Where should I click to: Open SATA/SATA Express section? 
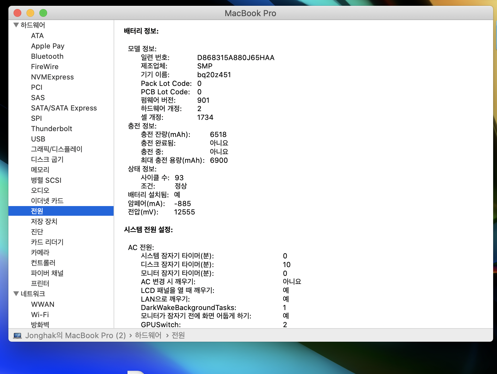pyautogui.click(x=64, y=108)
